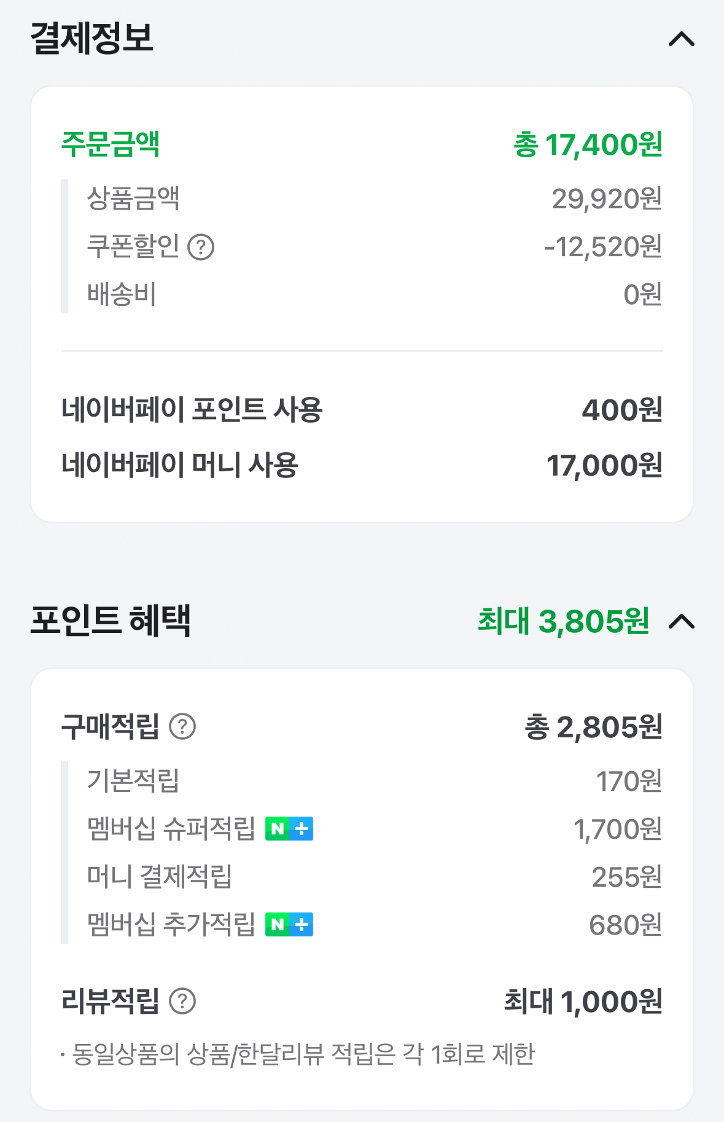724x1122 pixels.
Task: Tap the 포인트 혜택 section heading
Action: click(x=111, y=621)
